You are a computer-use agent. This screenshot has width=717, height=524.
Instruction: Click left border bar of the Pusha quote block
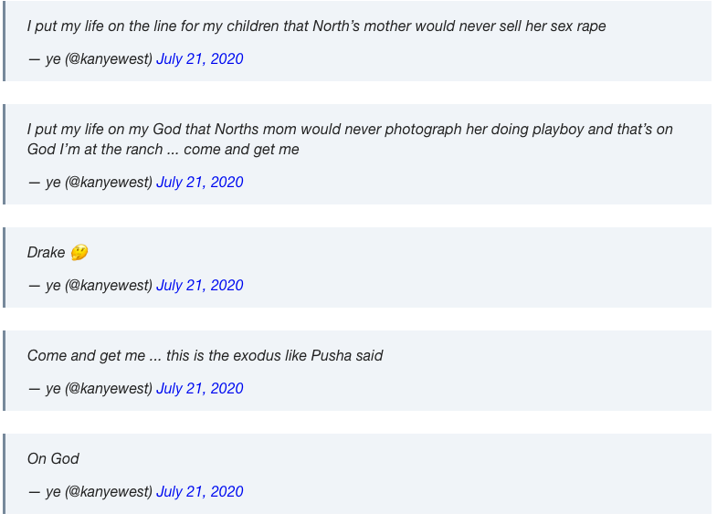coord(5,371)
